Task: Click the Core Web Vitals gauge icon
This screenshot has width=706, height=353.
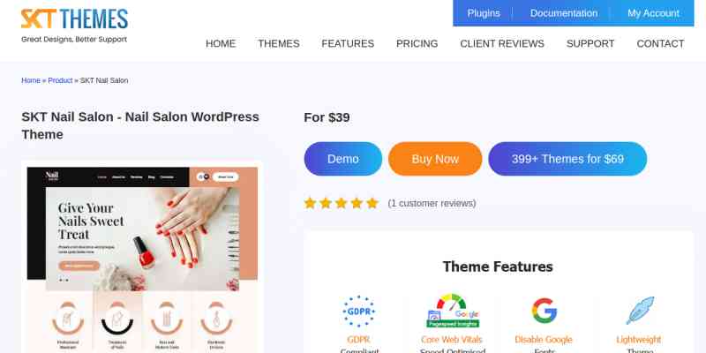Action: (452, 312)
